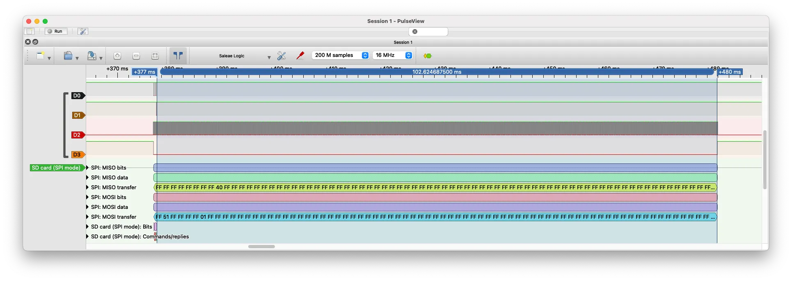Screen dimensions: 792x281
Task: Create a new view with the toolbar icon
Action: point(40,56)
